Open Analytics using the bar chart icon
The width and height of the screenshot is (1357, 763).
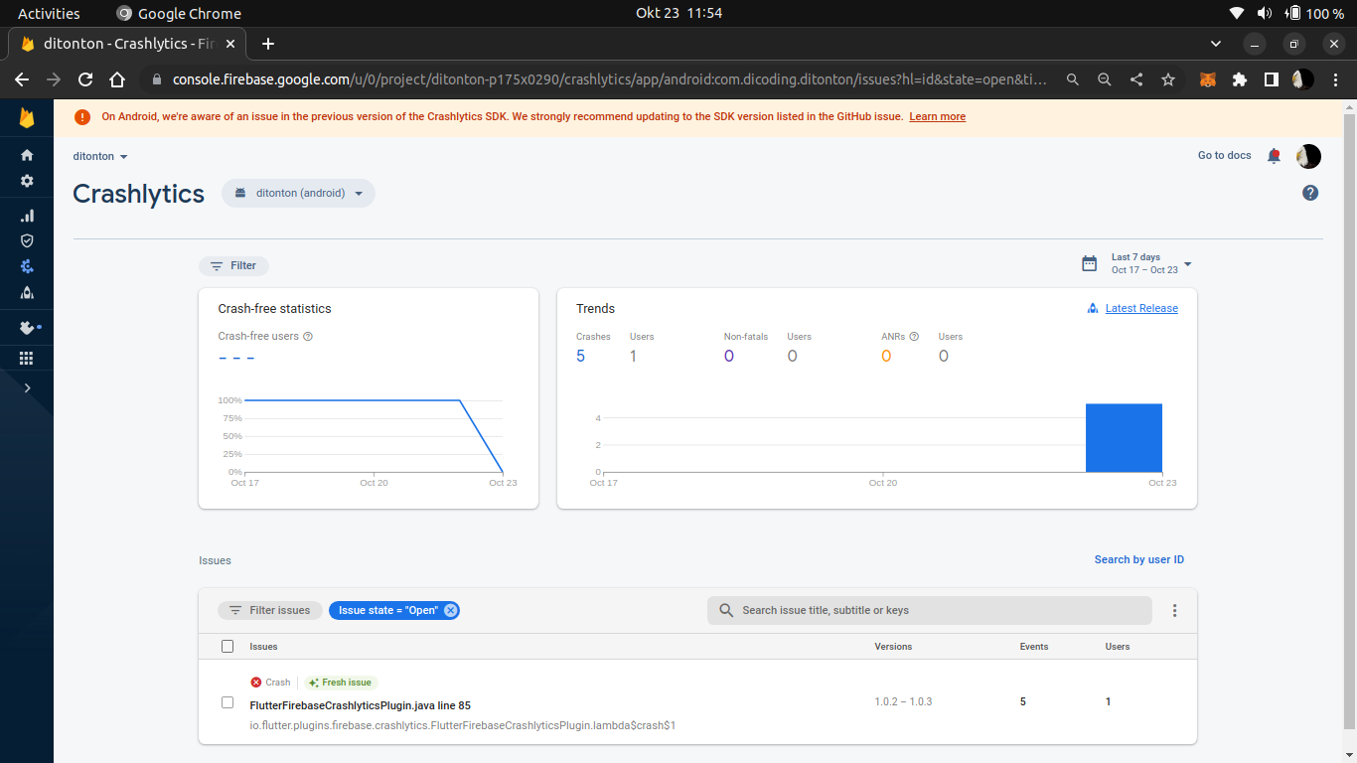pos(27,216)
